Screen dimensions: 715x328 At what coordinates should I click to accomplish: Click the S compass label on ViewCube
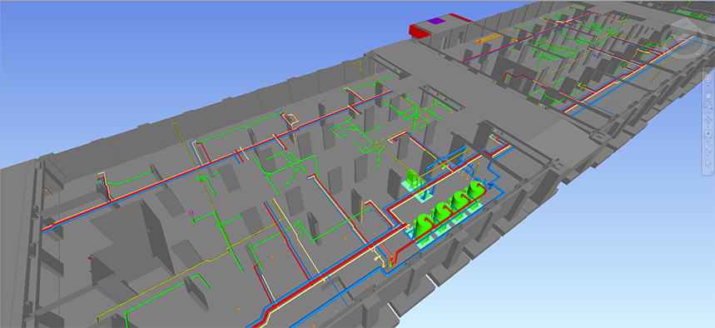(x=698, y=53)
